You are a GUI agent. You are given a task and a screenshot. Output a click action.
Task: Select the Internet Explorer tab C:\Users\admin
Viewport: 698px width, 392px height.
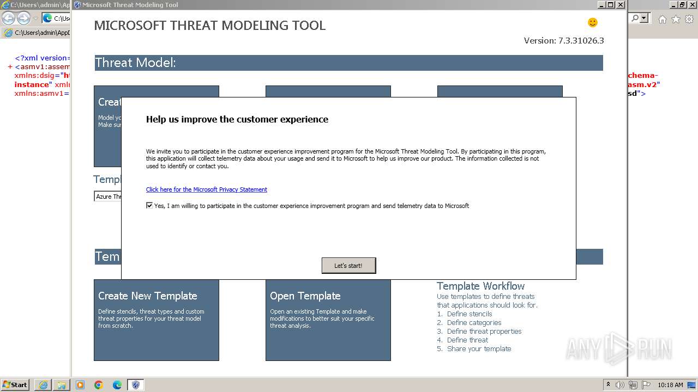37,33
